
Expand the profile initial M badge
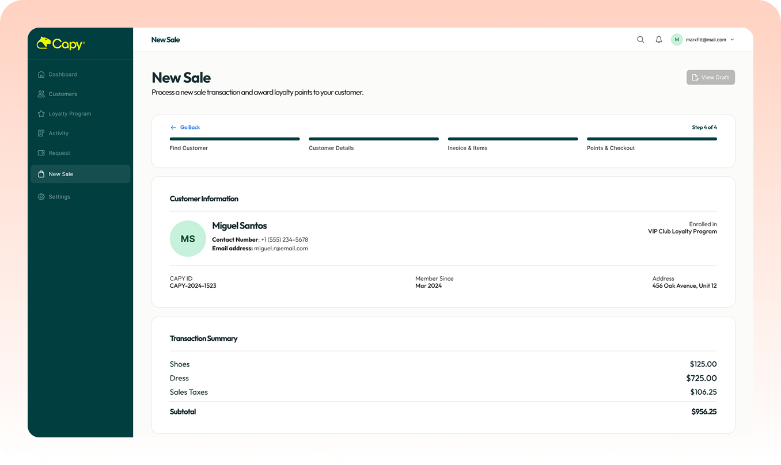click(x=677, y=39)
